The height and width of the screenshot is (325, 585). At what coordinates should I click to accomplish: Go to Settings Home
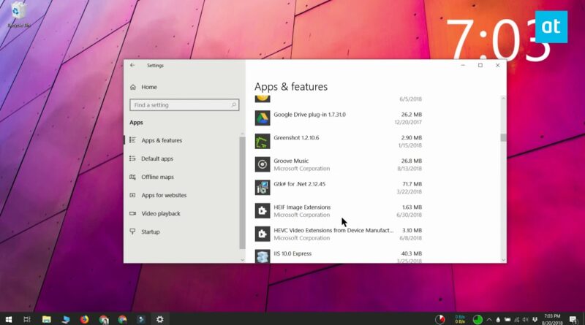coord(149,87)
